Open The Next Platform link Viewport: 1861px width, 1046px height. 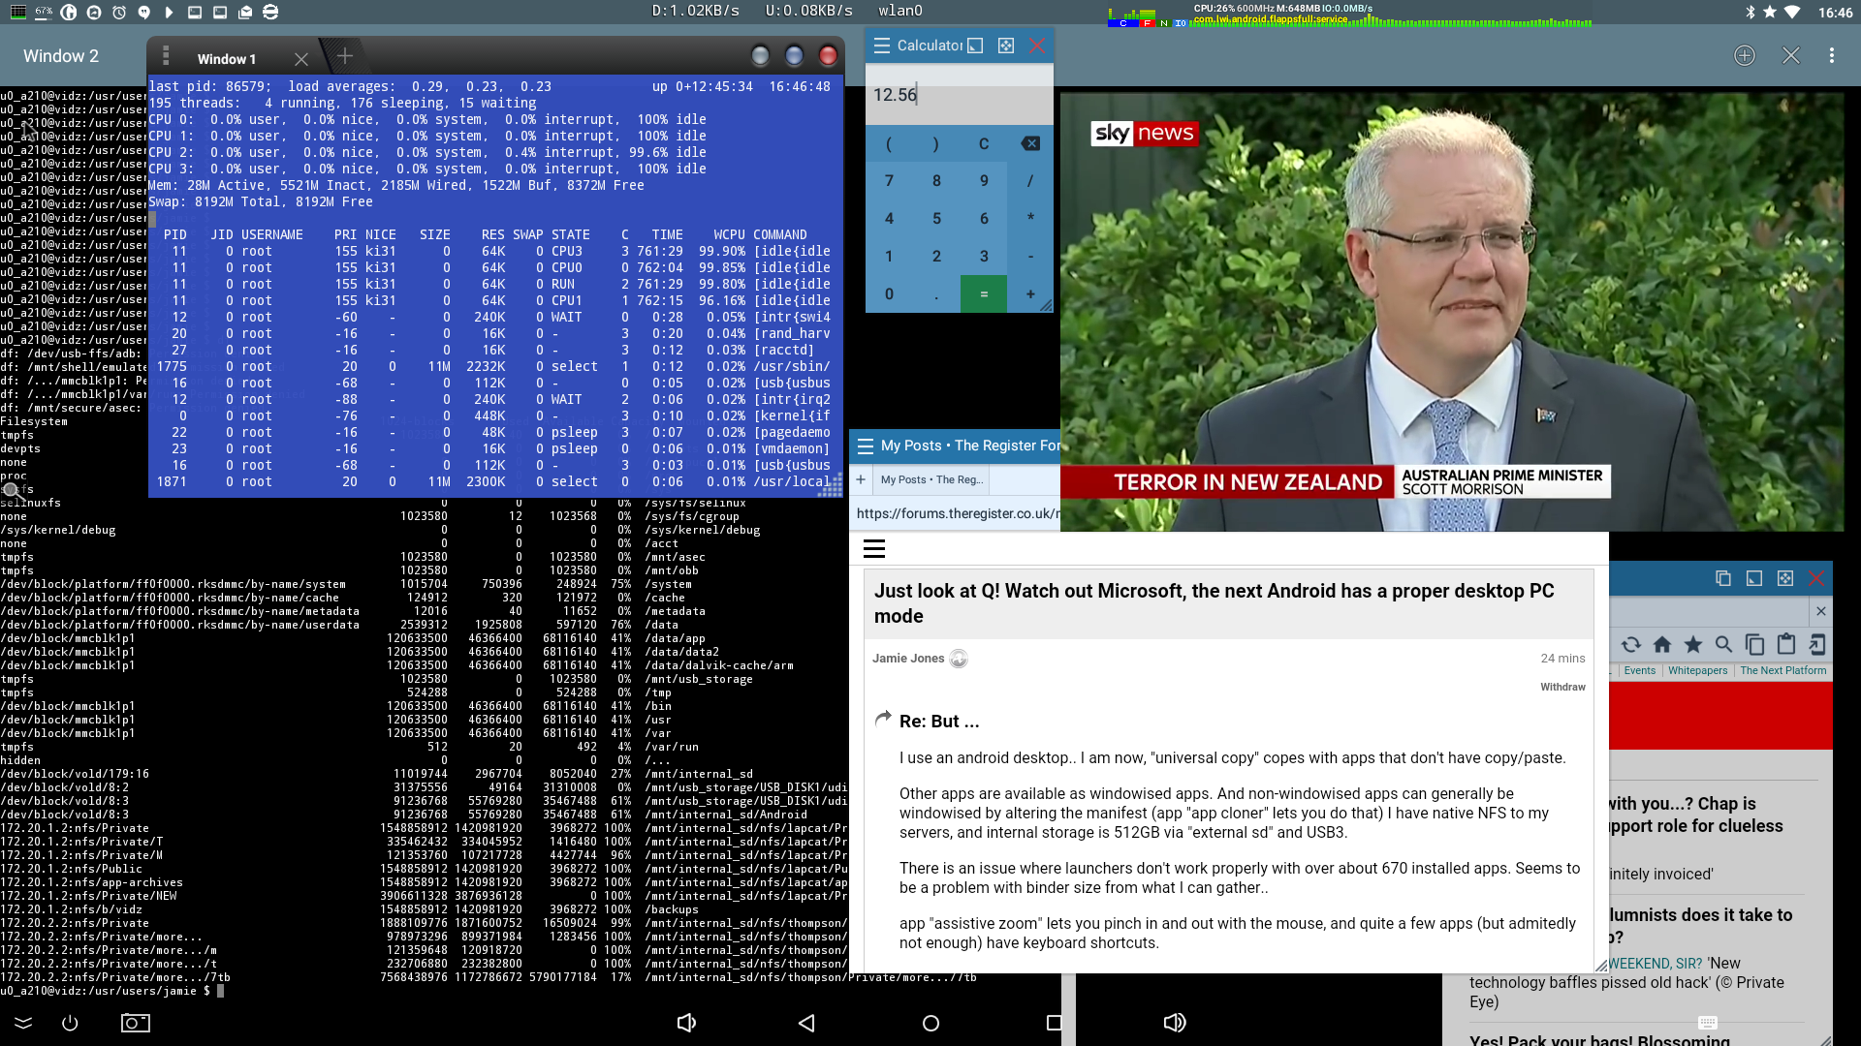(x=1782, y=670)
